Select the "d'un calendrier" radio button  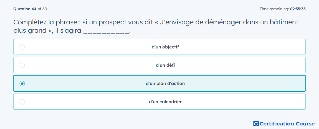[22, 102]
